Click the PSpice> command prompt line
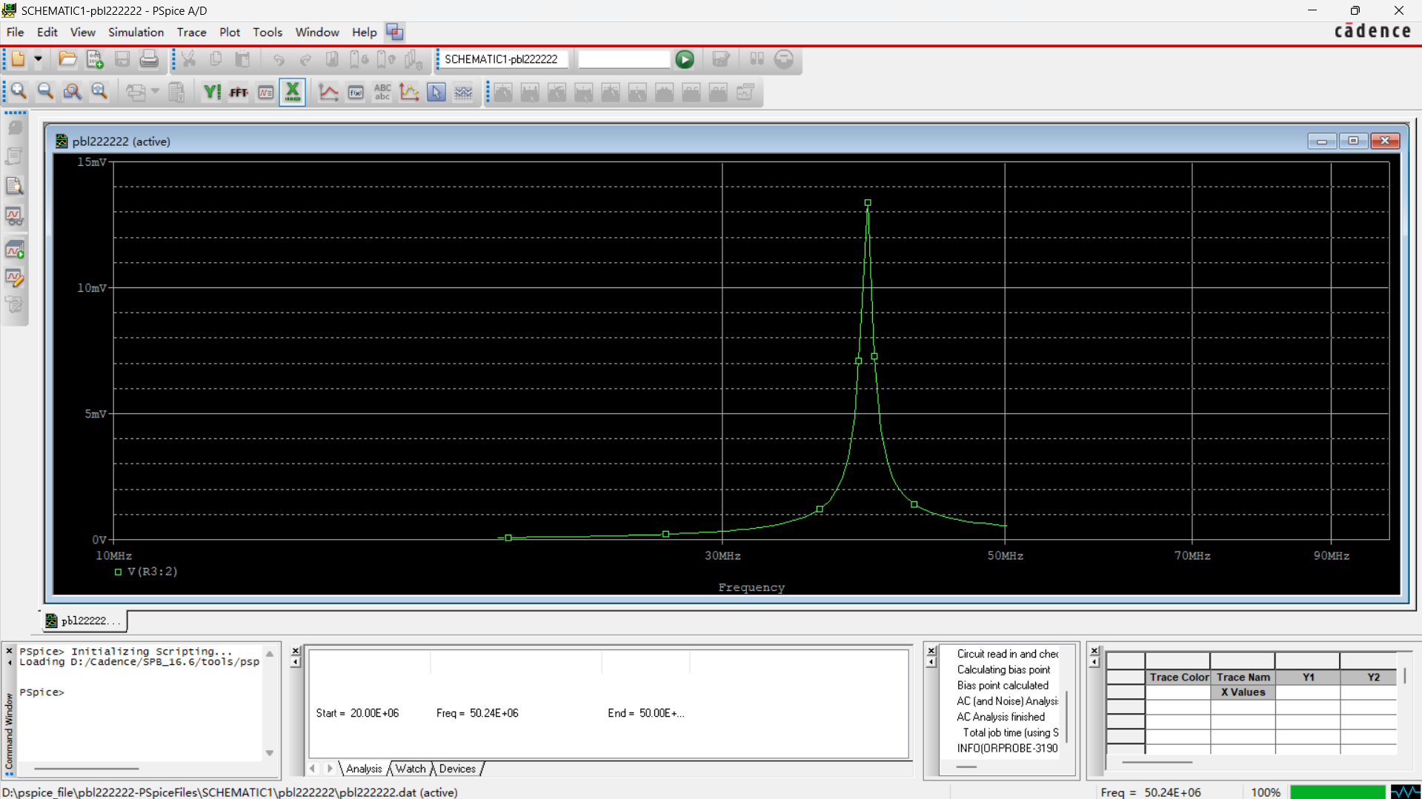 [x=42, y=692]
